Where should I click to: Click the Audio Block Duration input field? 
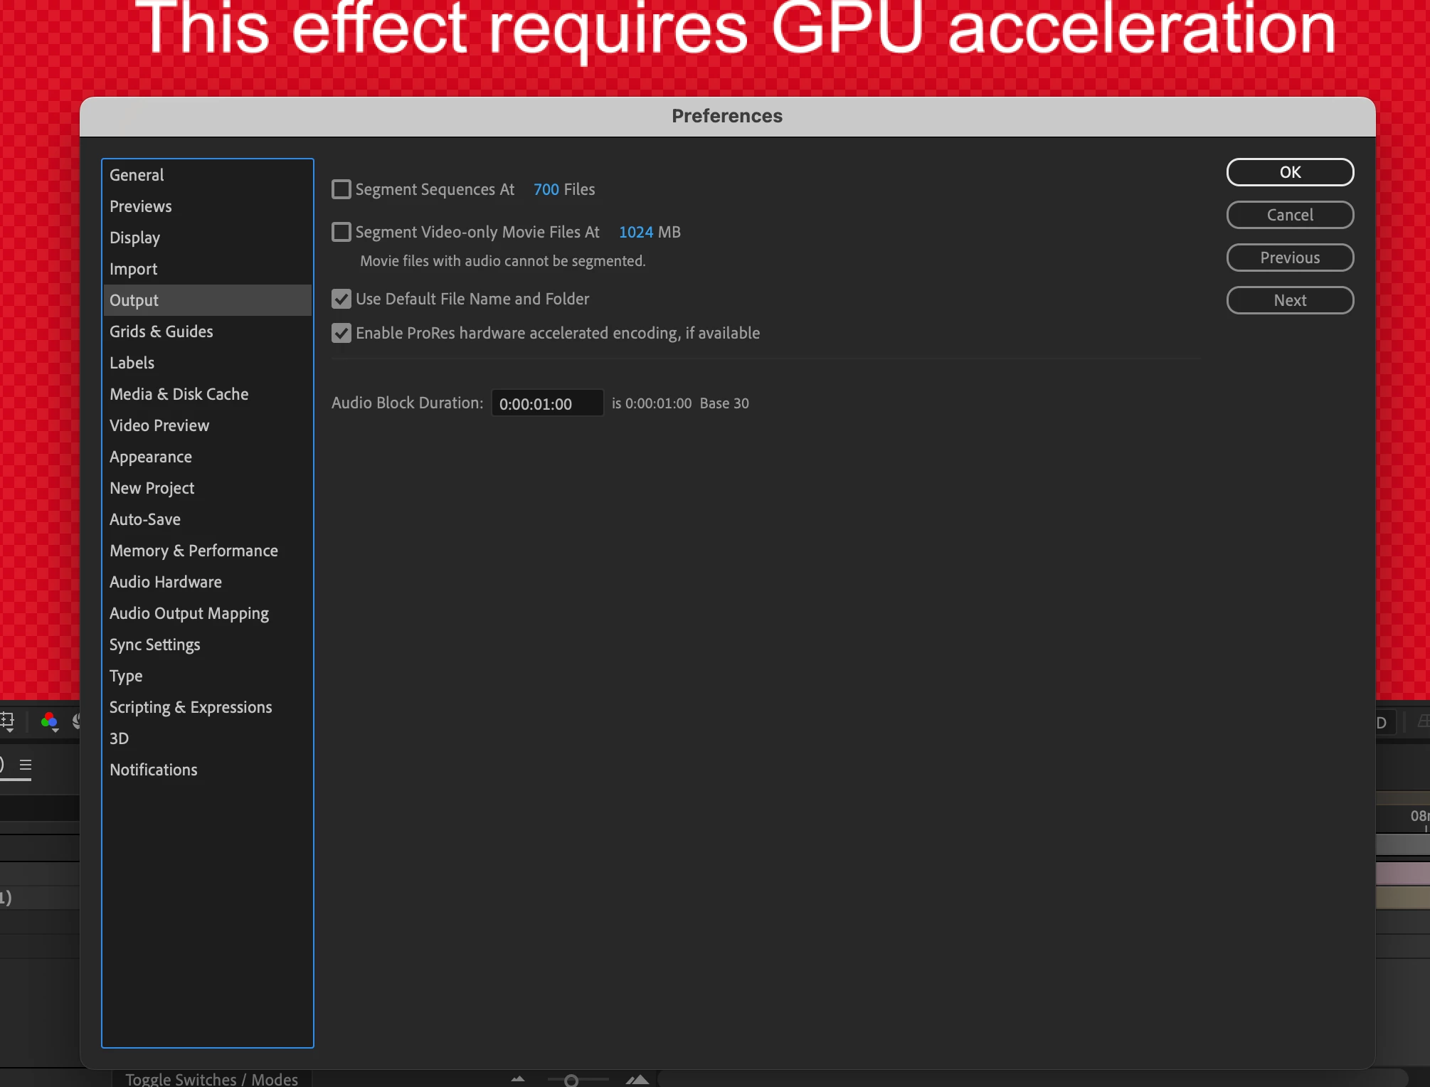tap(546, 403)
